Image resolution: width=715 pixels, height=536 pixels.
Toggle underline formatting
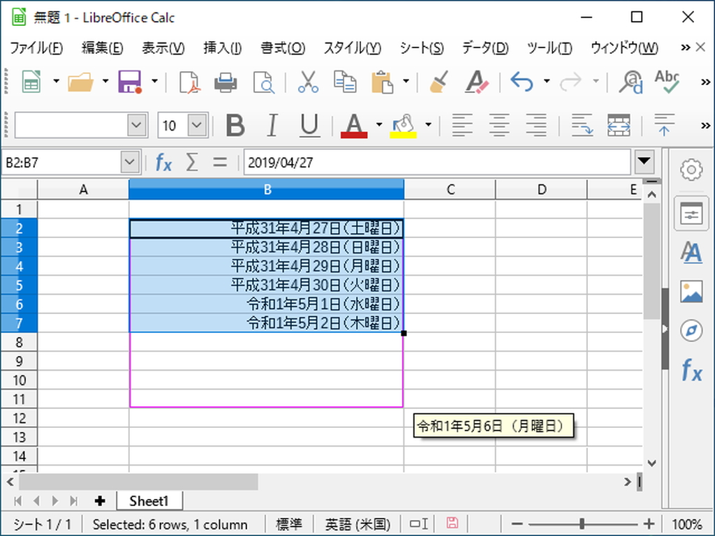click(309, 126)
